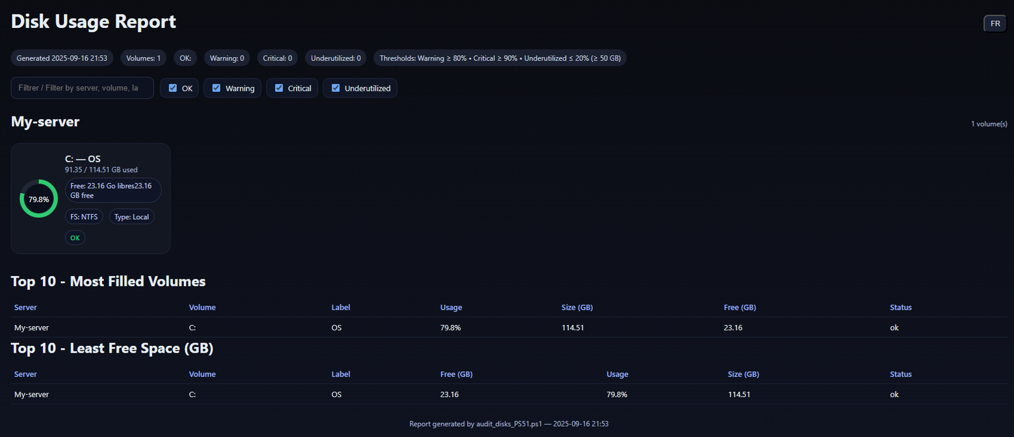Screen dimensions: 1014x437
Task: Select the My-server row in Least Free Space
Action: pos(32,395)
